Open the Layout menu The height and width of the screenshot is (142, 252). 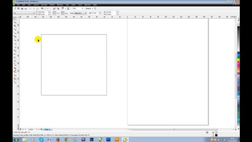[x=36, y=5]
